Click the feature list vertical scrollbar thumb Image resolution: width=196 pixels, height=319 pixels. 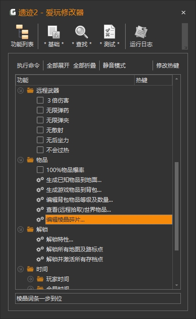pyautogui.click(x=177, y=206)
